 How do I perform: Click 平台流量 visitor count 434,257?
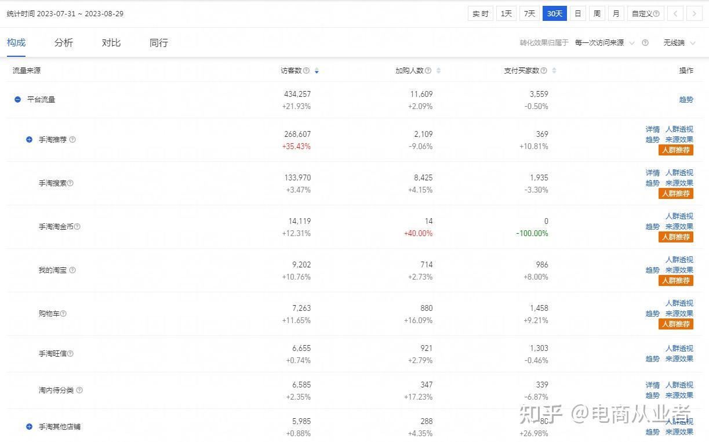tap(297, 94)
